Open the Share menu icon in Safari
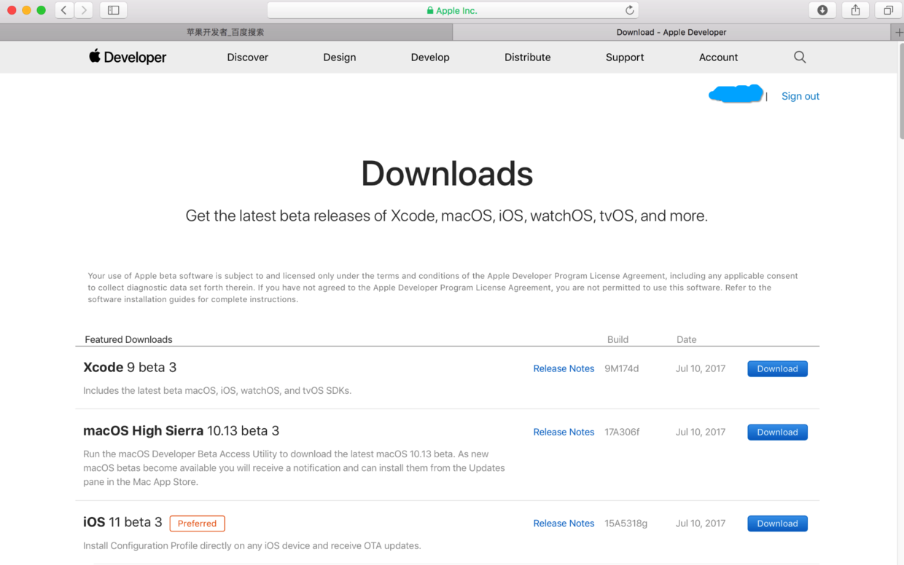The image size is (904, 565). (x=855, y=10)
